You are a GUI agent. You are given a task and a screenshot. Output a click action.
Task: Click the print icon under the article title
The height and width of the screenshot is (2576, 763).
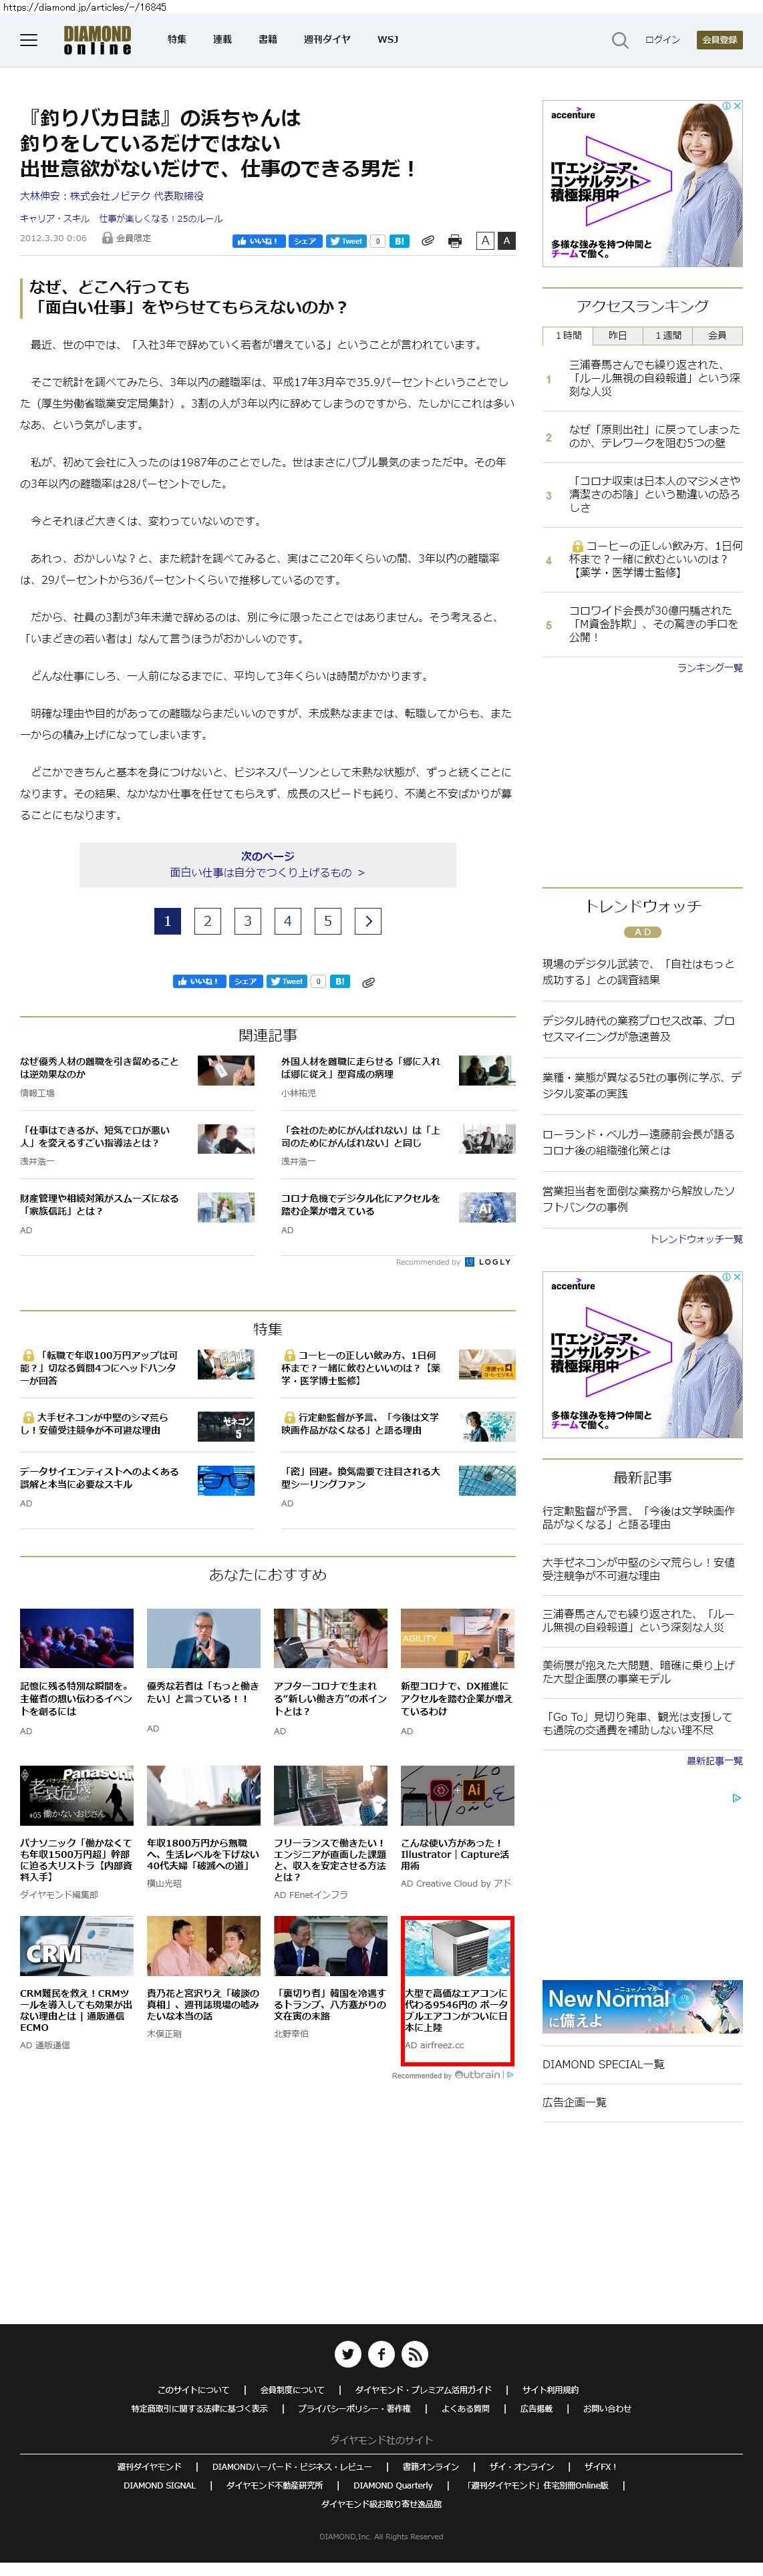pos(455,241)
